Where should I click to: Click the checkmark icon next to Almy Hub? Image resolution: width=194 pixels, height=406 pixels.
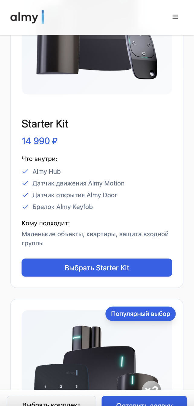[x=25, y=171]
